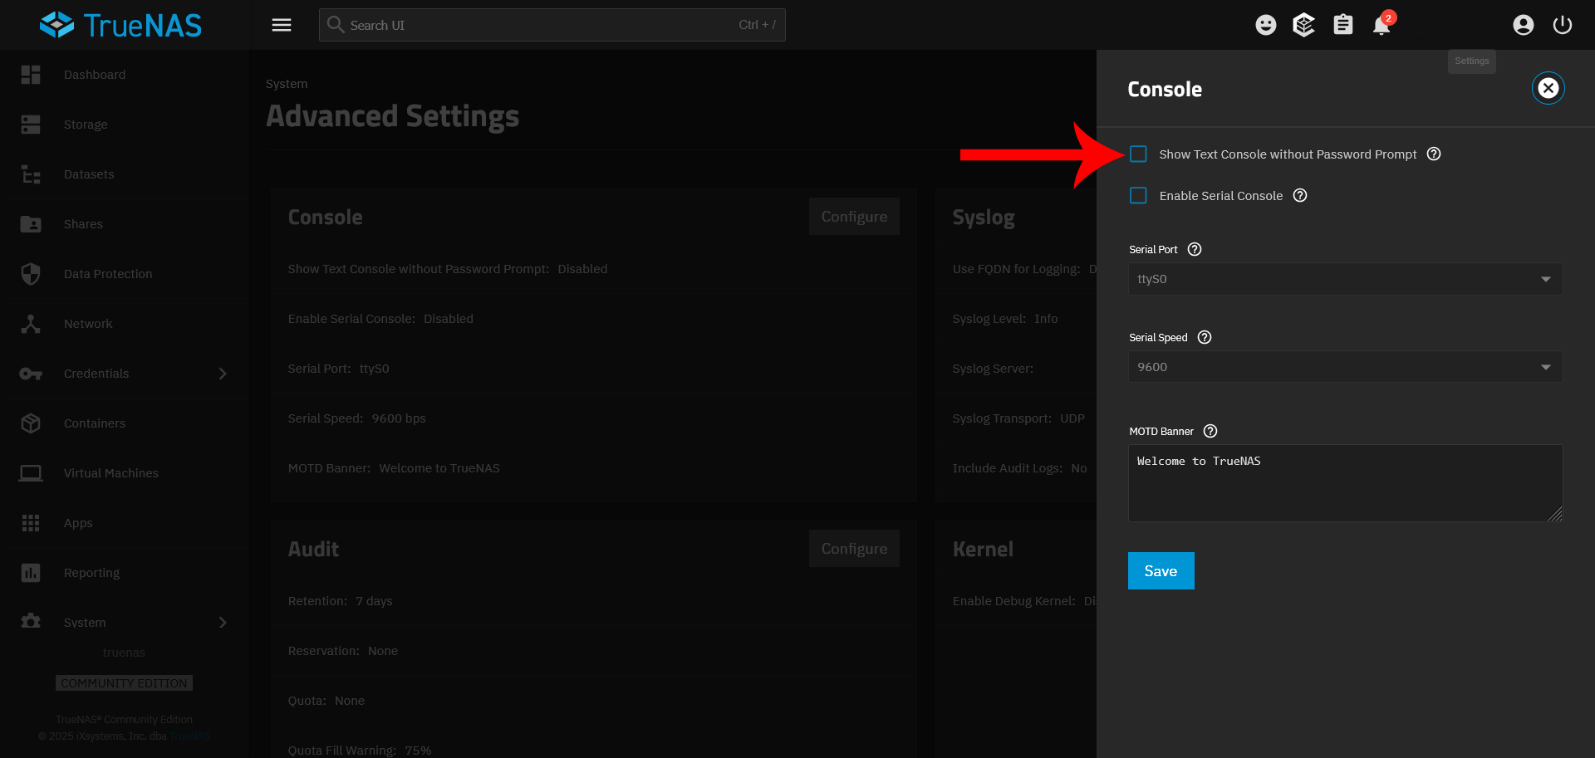1595x758 pixels.
Task: Open Virtual Machines page
Action: coord(111,473)
